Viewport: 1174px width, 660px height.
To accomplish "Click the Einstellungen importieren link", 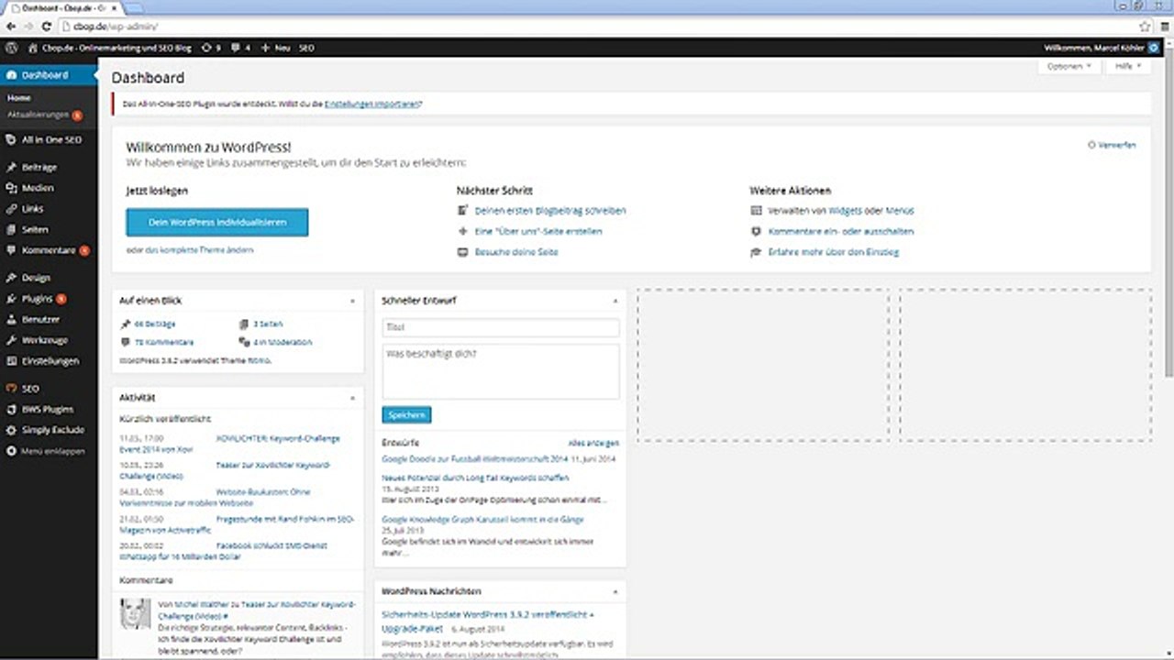I will coord(372,104).
